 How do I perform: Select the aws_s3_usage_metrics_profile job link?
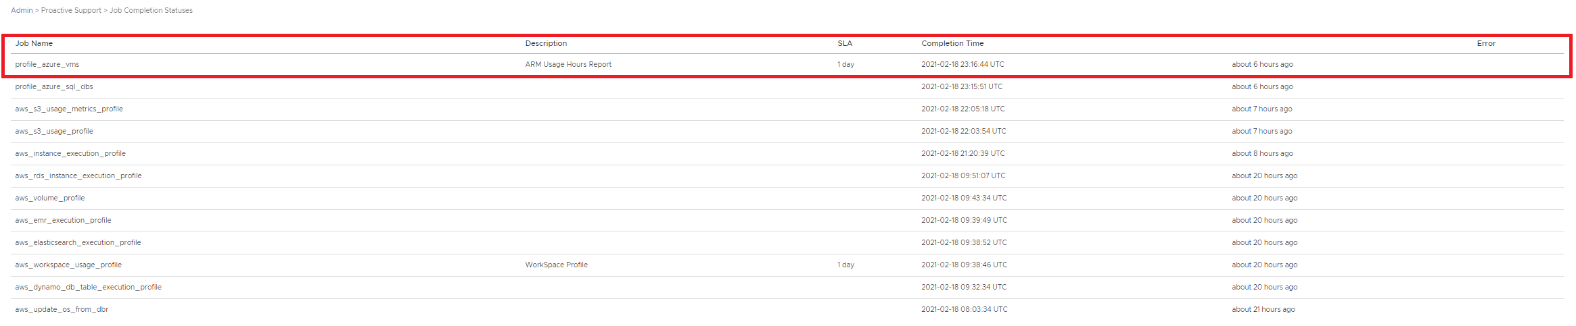pyautogui.click(x=69, y=109)
